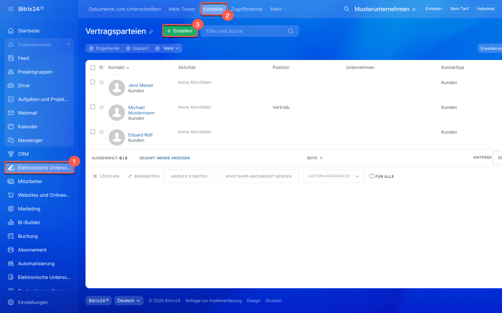
Task: Click the hamburger menu icon beside Bitrix24
Action: [11, 9]
